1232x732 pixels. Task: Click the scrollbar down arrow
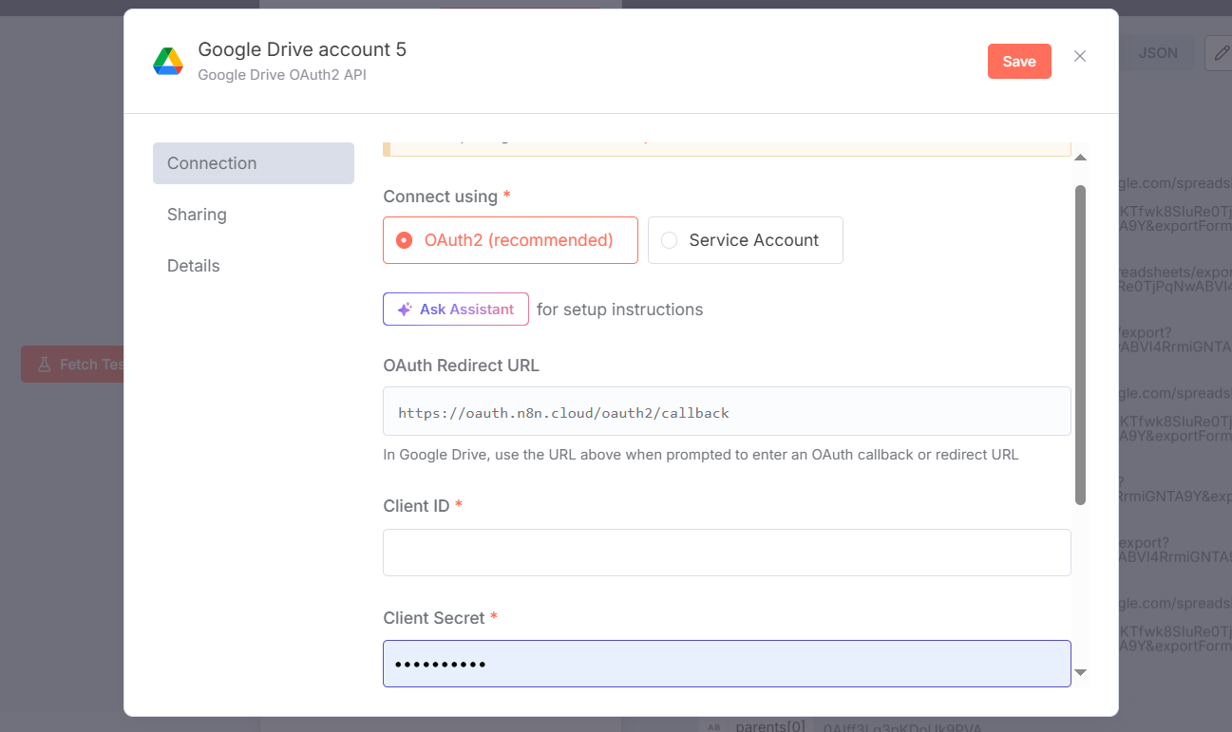click(1080, 672)
